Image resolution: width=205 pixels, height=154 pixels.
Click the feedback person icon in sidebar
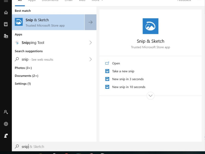point(6,136)
